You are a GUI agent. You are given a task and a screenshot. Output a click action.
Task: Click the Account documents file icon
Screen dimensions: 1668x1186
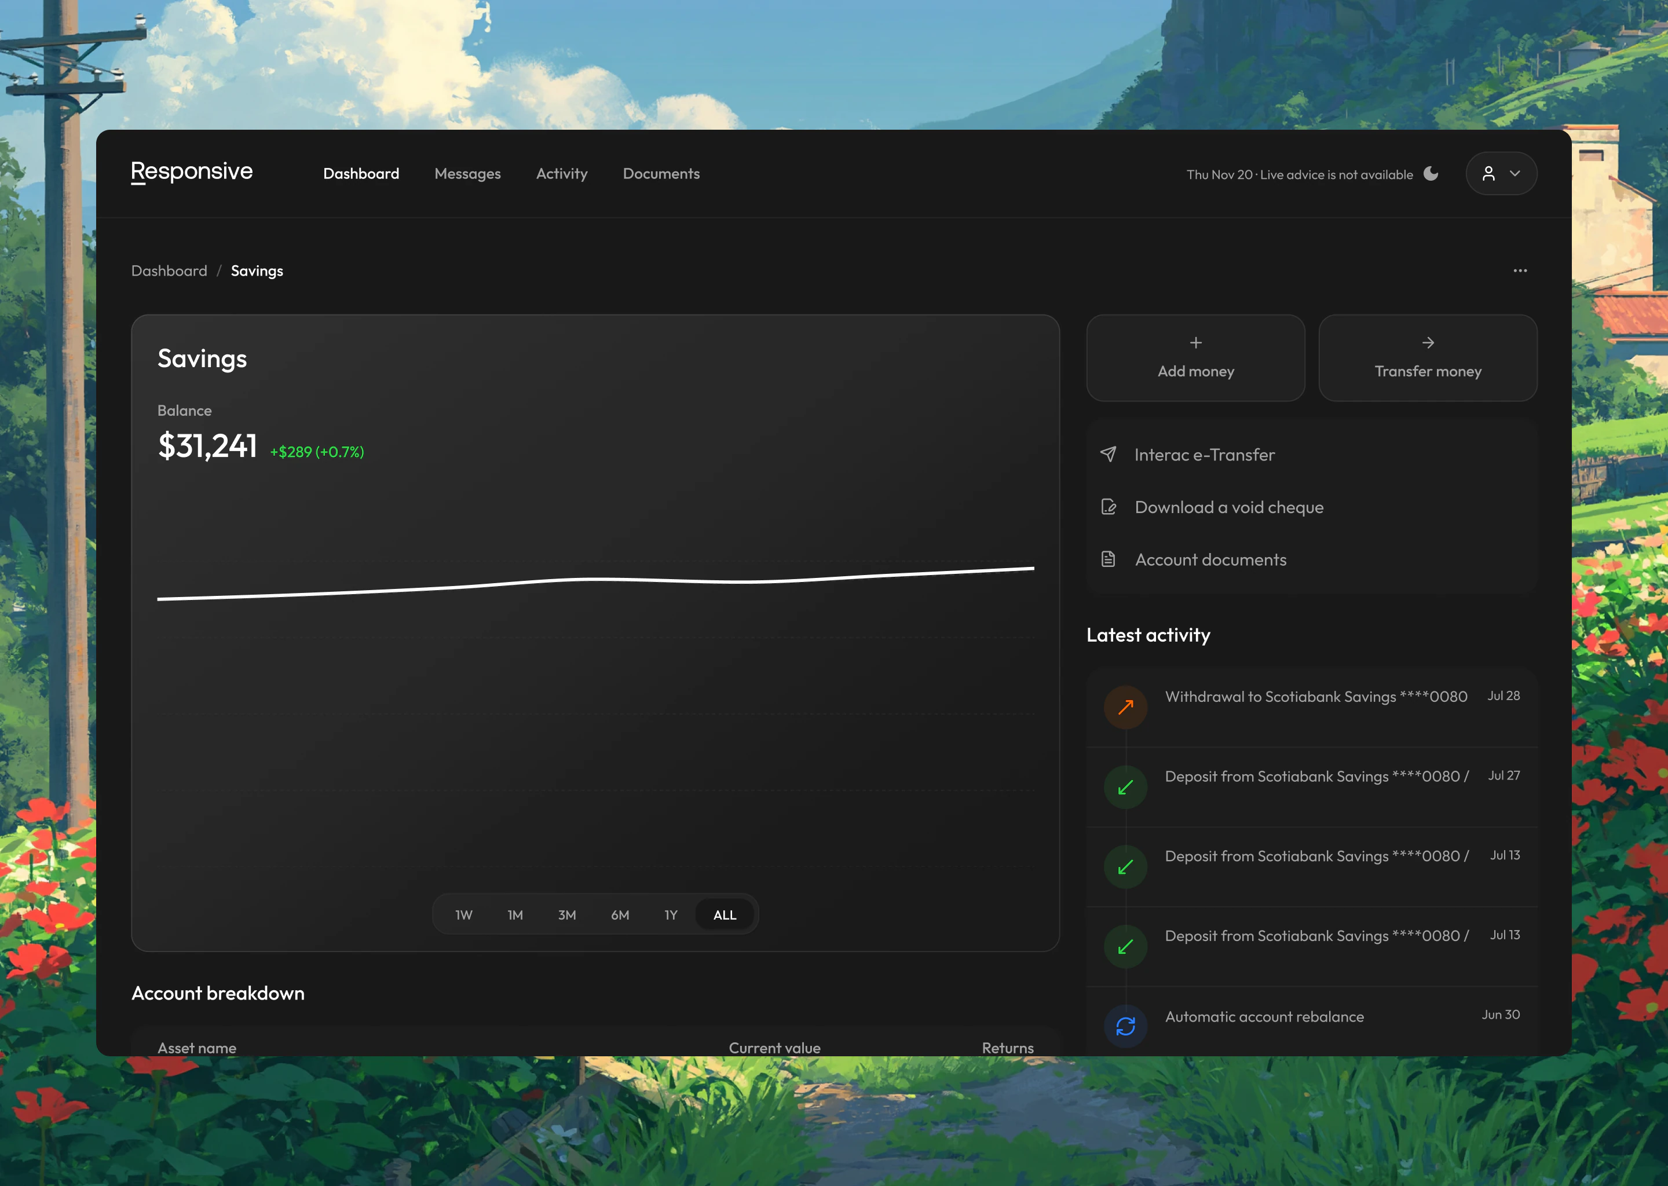[1108, 559]
